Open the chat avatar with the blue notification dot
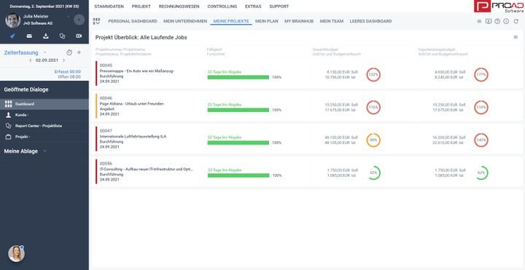 (16, 254)
